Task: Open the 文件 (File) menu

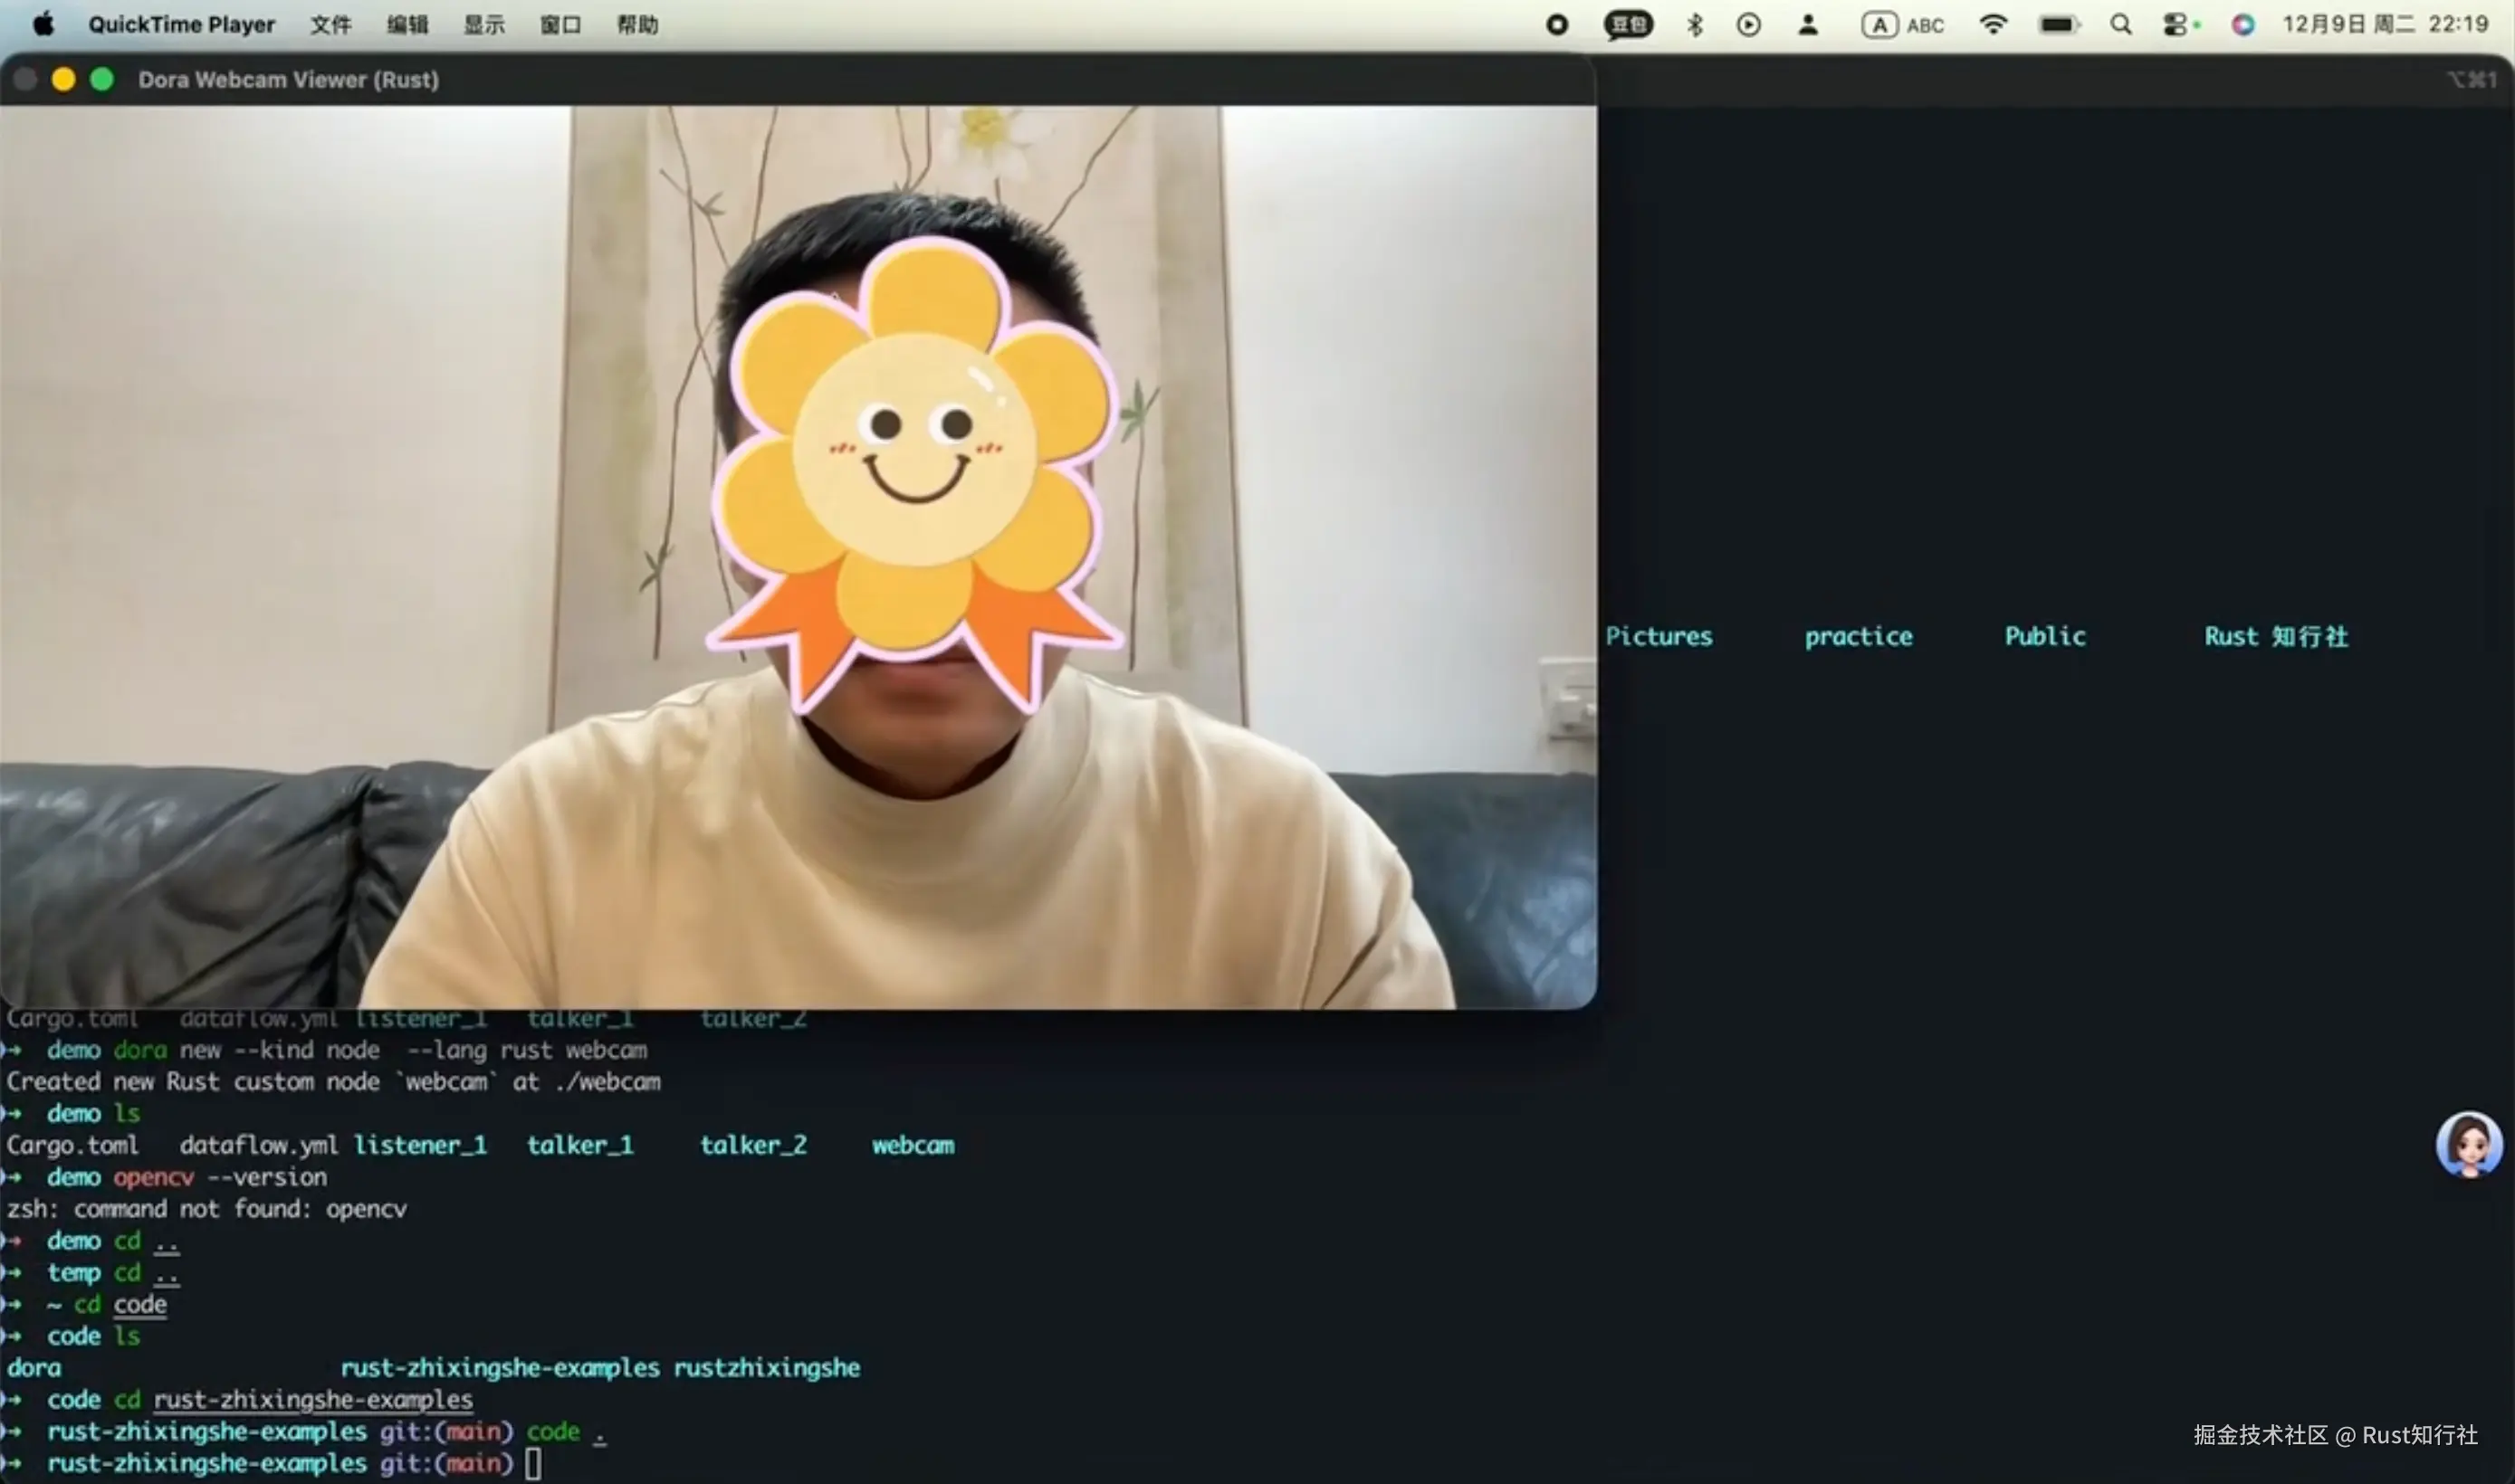Action: [330, 25]
